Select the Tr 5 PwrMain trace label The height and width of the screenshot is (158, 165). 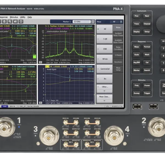[x=59, y=26]
